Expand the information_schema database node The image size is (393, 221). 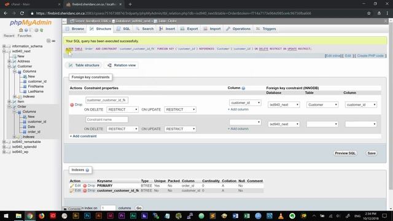tap(4, 47)
